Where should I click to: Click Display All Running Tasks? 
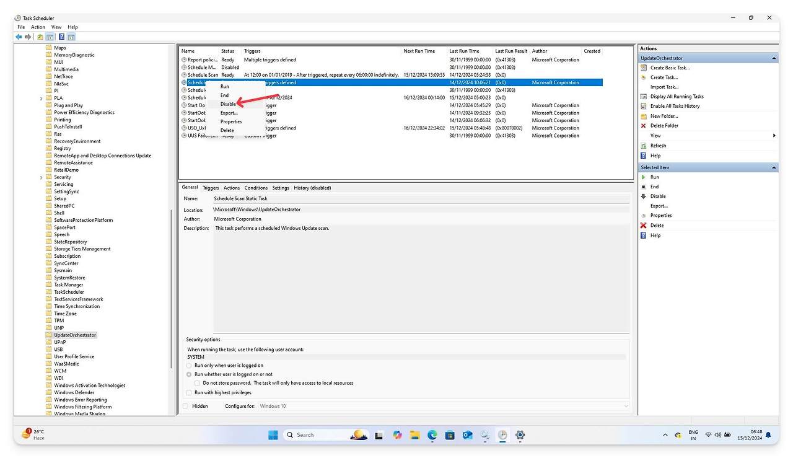tap(677, 97)
